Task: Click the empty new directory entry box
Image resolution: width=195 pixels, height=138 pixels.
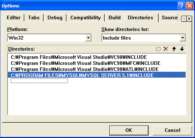Action: coord(39,81)
